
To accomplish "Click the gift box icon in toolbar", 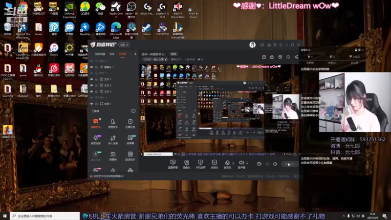I will (x=264, y=57).
